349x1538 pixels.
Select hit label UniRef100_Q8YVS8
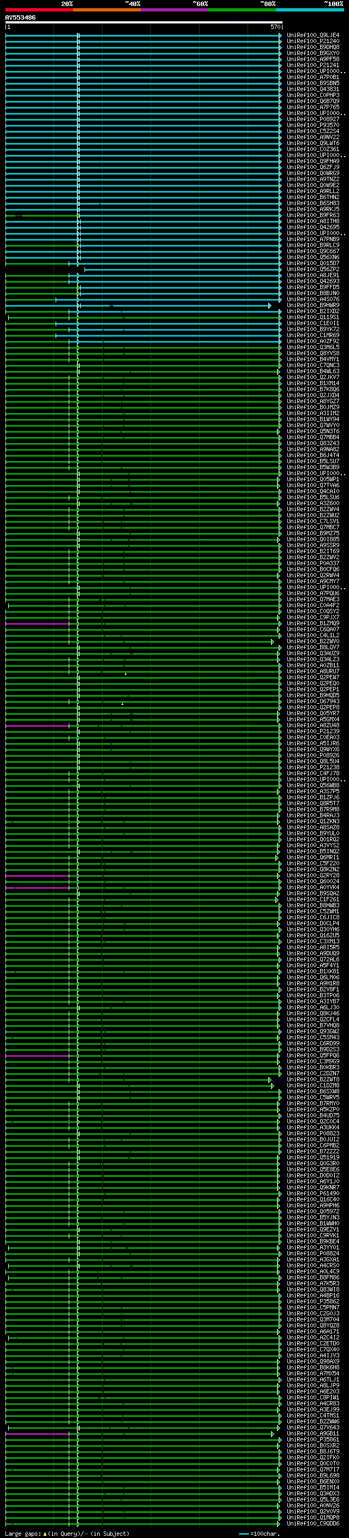(313, 354)
